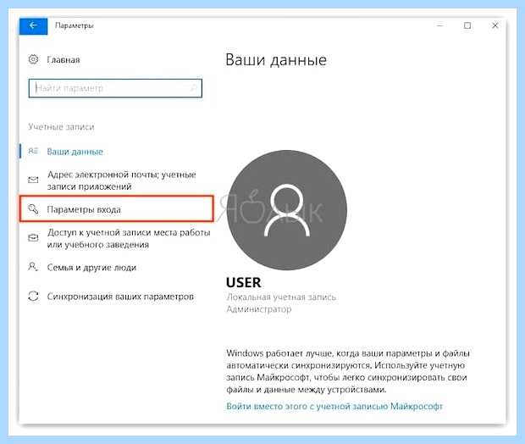
Task: Click the sync arrows icon
Action: pyautogui.click(x=33, y=297)
